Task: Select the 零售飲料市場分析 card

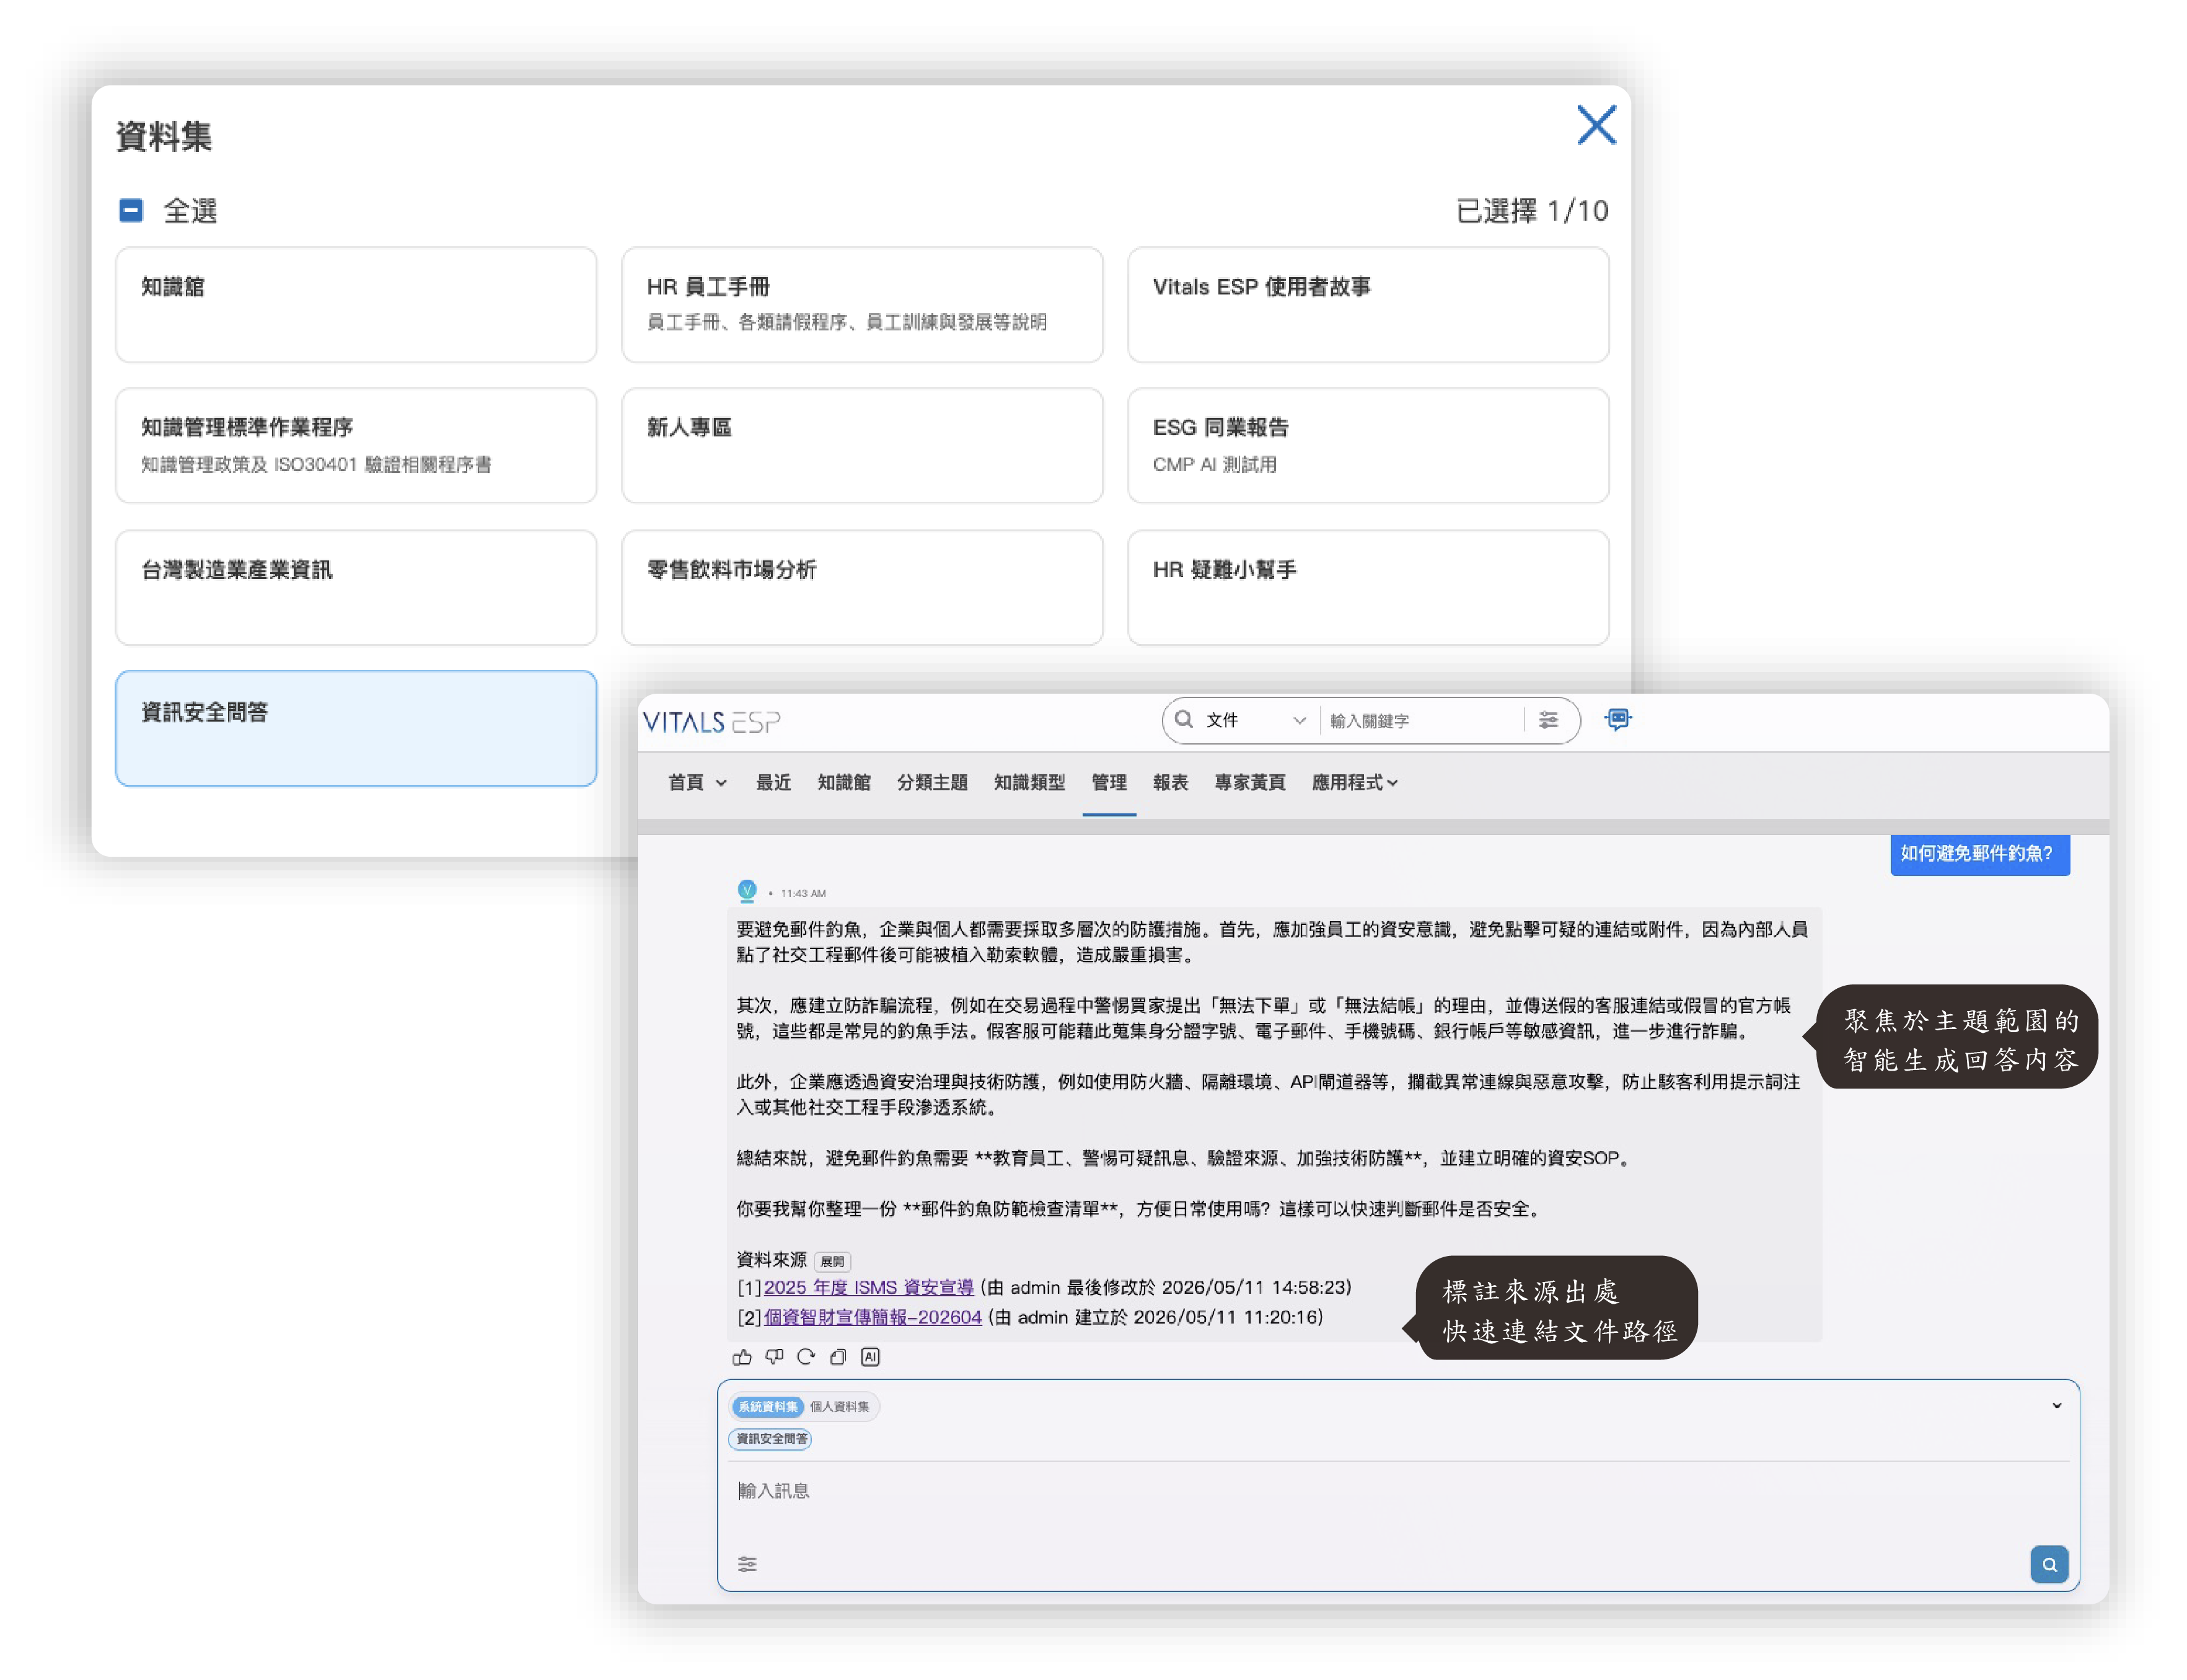Action: click(x=861, y=587)
